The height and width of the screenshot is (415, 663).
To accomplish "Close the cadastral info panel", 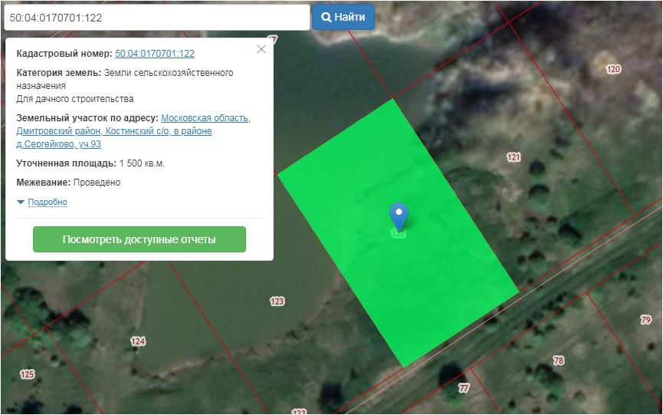I will click(x=261, y=49).
